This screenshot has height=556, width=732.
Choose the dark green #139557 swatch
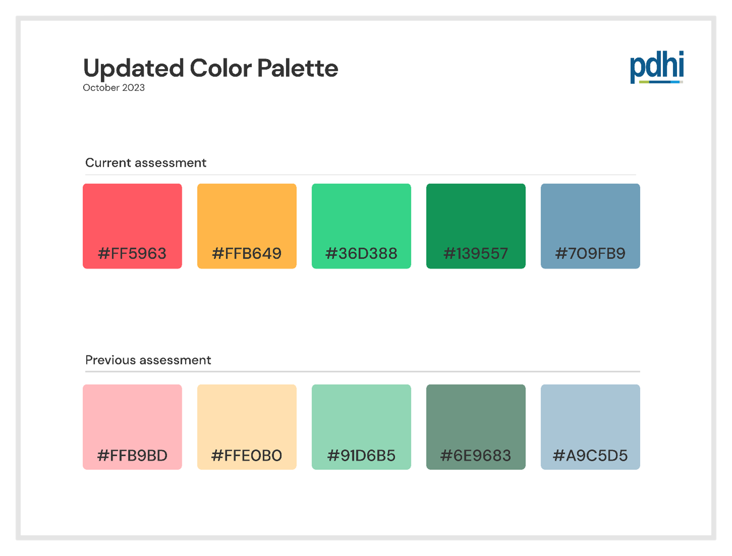475,226
